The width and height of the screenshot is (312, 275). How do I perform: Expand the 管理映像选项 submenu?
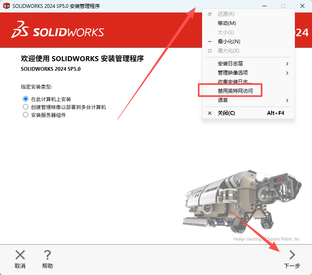tap(248, 73)
